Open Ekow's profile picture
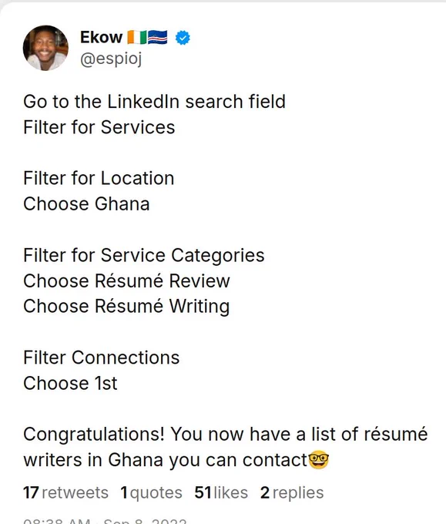This screenshot has width=446, height=524. coord(45,48)
